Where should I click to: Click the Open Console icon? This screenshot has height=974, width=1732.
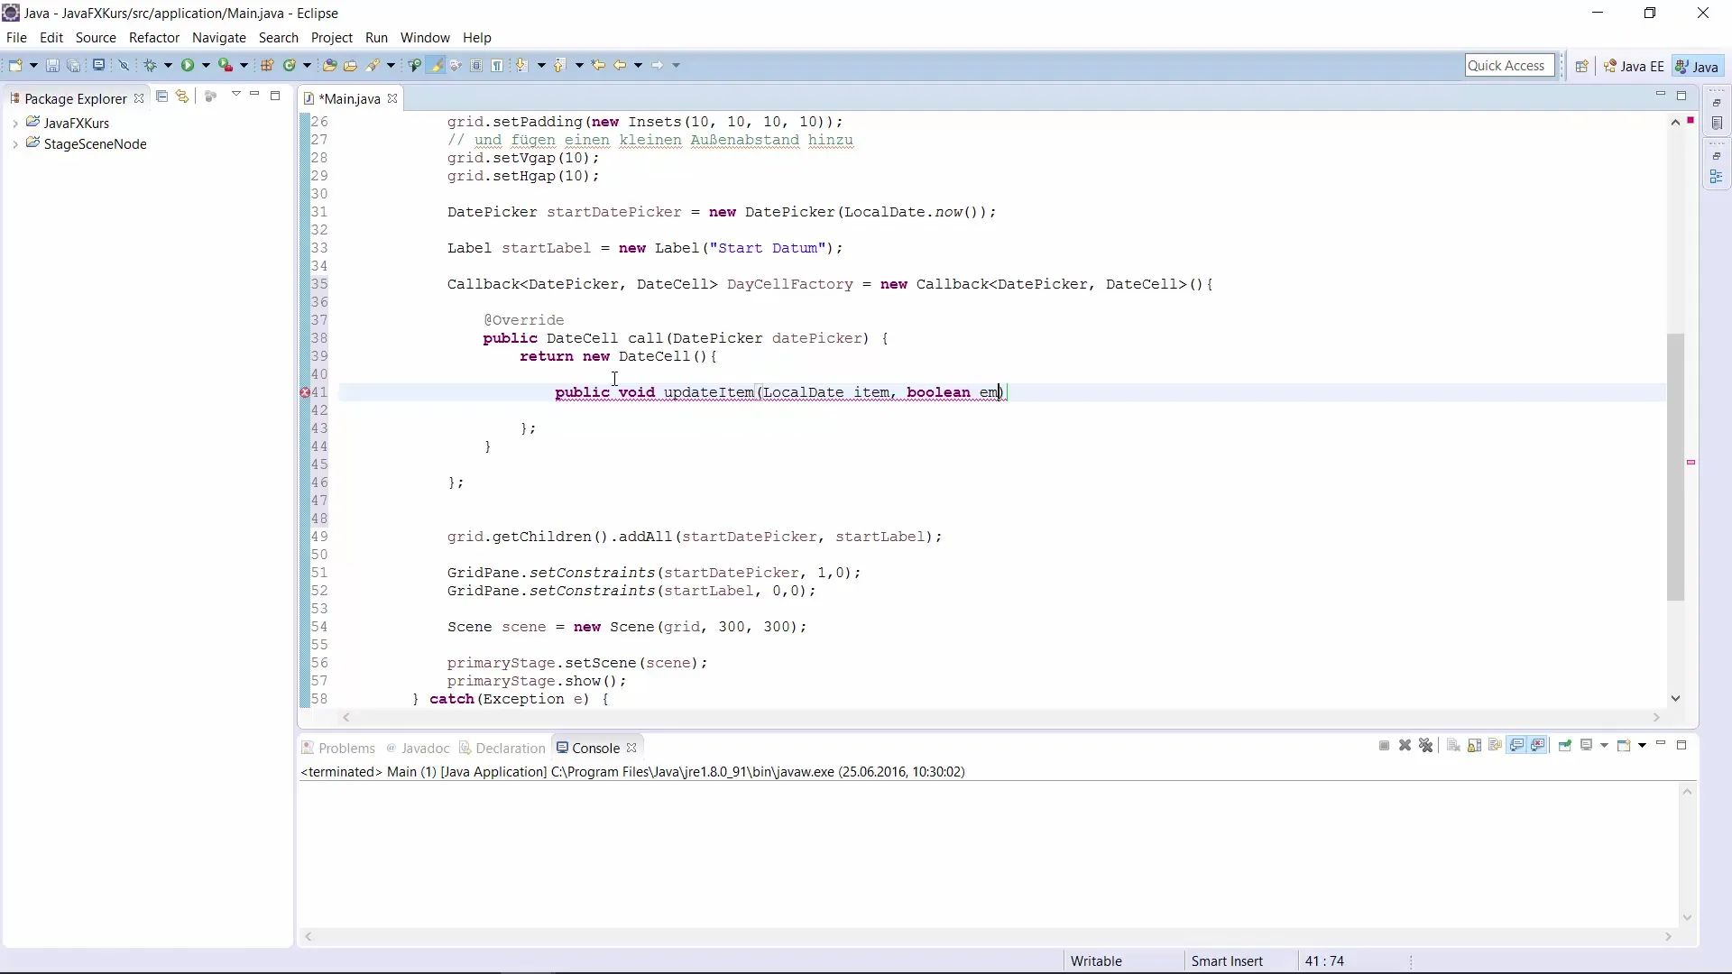coord(1624,746)
